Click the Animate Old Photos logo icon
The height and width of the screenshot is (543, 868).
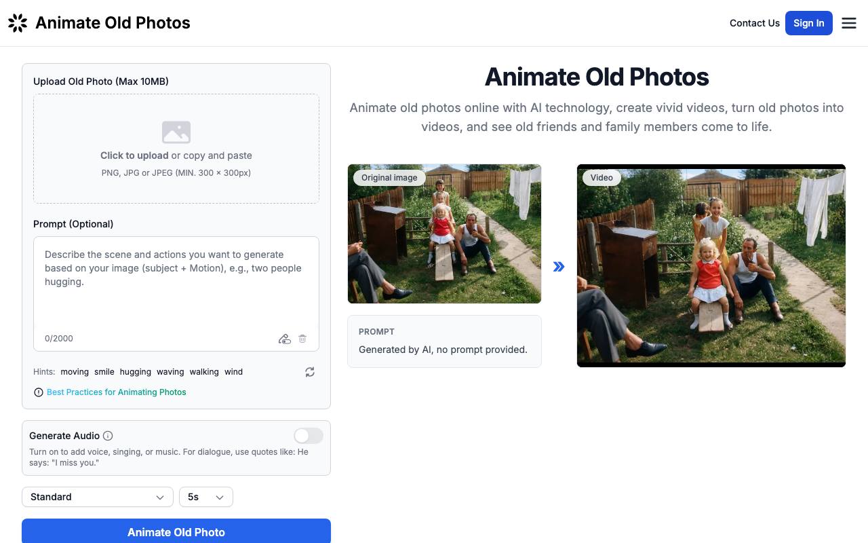(18, 23)
